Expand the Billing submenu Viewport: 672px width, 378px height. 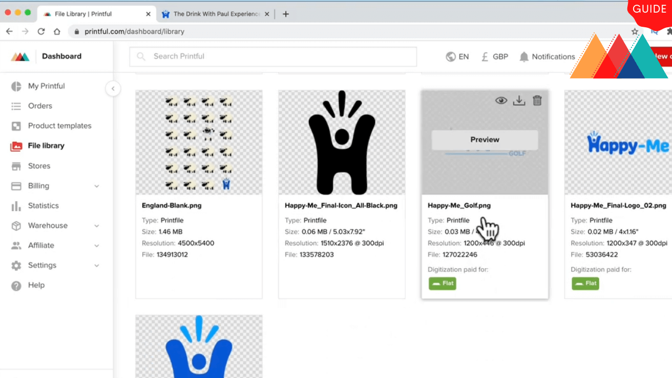[x=97, y=186]
